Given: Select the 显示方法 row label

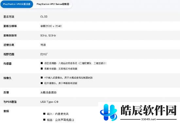Looking at the screenshot, I should [9, 17].
